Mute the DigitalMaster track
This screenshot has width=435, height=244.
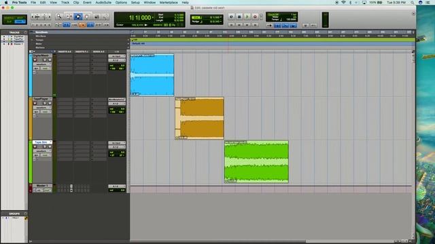pyautogui.click(x=50, y=60)
